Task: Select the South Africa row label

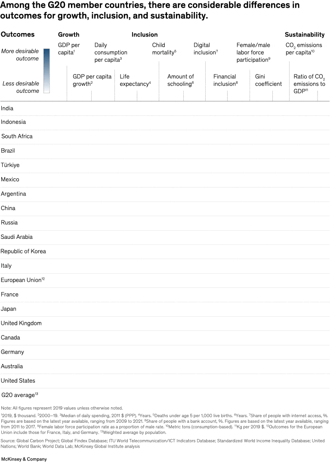Action: point(17,137)
